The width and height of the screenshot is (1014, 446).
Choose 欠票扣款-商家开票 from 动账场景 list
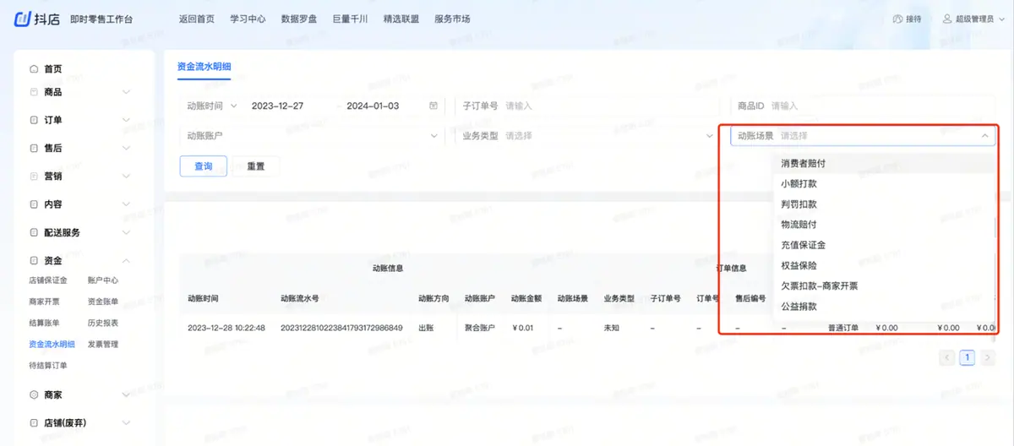tap(884, 286)
